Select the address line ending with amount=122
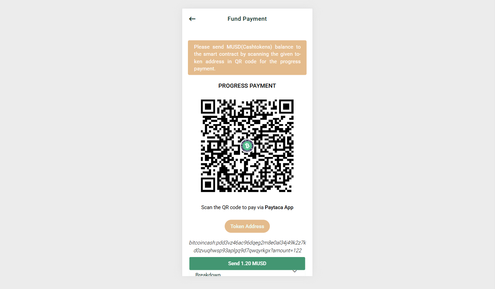The image size is (495, 289). click(x=247, y=251)
